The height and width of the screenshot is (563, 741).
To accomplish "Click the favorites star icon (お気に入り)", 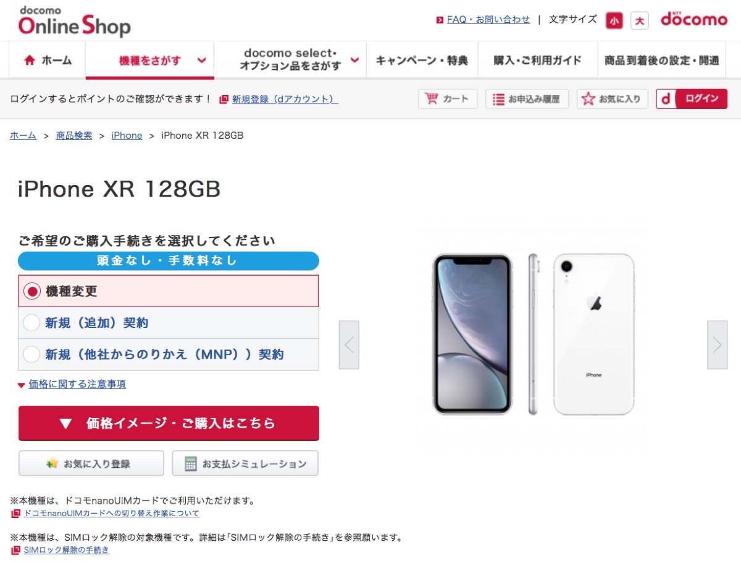I will 588,99.
